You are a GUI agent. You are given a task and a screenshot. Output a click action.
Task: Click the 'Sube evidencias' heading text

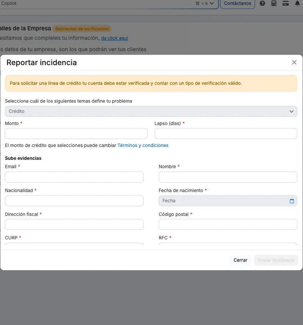click(x=23, y=158)
